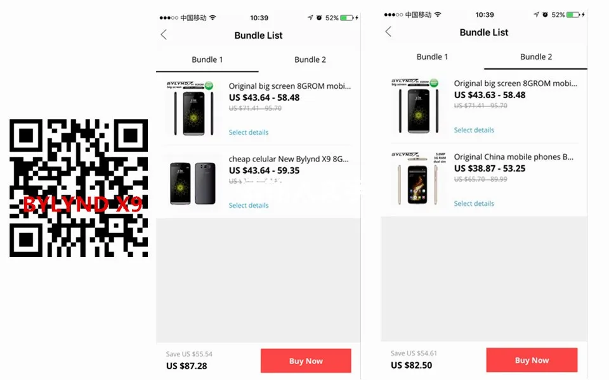
Task: Click Buy Now next to US $87.28
Action: tap(306, 361)
